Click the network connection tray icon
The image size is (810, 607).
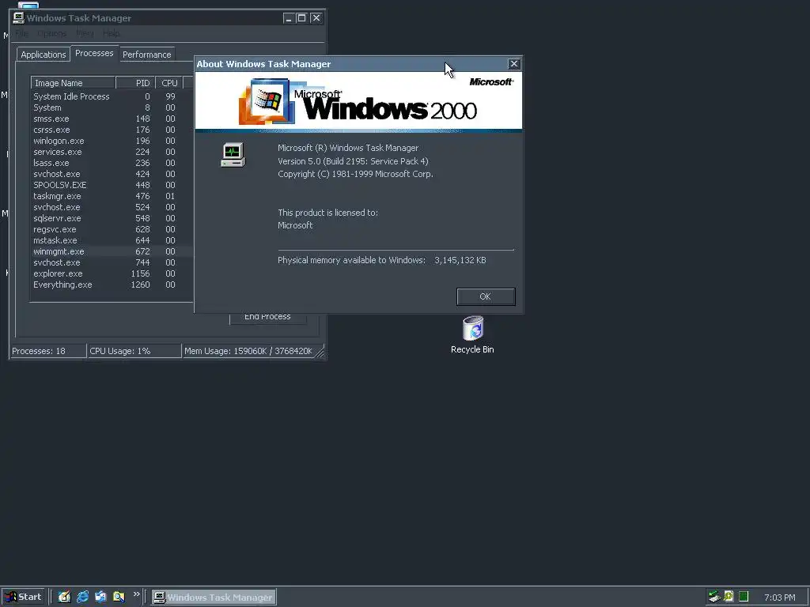click(714, 597)
